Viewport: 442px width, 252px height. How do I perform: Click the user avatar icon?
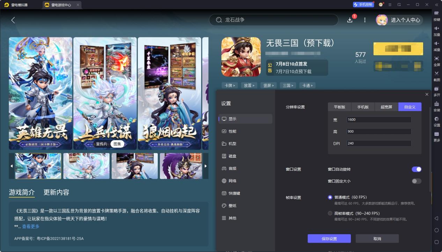[382, 20]
